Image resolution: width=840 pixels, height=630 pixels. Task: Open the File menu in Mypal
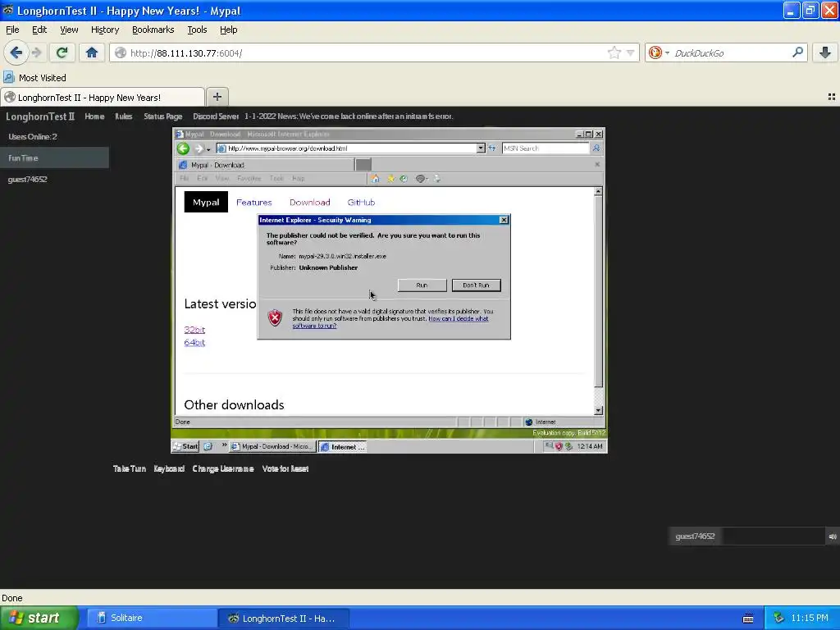12,30
